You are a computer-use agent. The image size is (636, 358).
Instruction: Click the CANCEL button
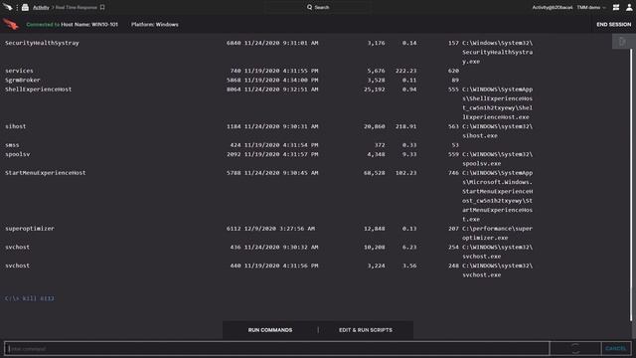(x=616, y=348)
